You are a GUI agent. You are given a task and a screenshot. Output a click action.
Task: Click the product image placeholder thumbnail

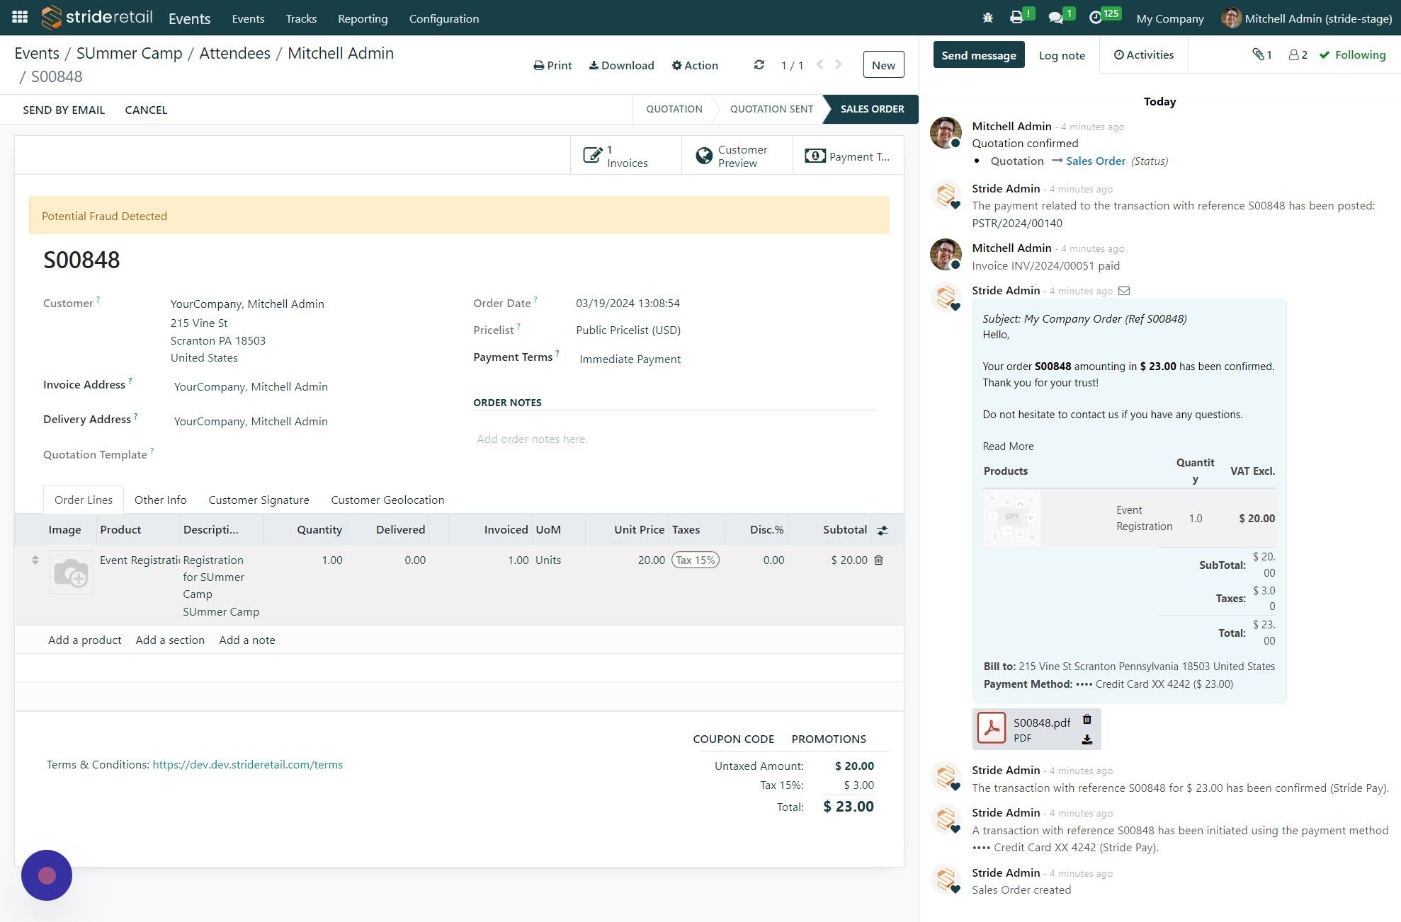point(71,572)
